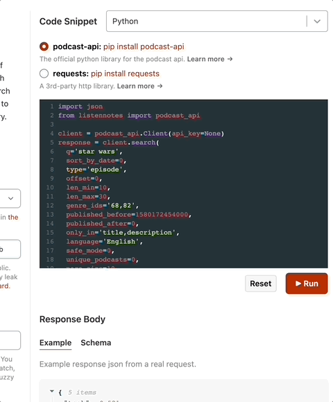Switch to the Example tab
The width and height of the screenshot is (333, 402).
pyautogui.click(x=55, y=343)
